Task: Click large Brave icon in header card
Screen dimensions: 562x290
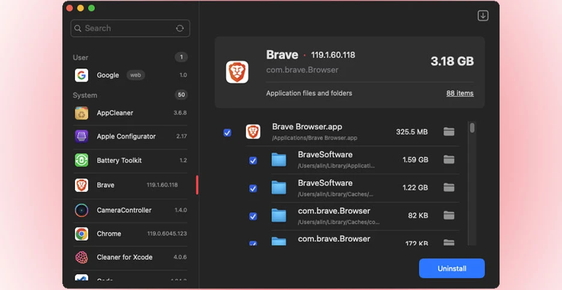Action: pyautogui.click(x=237, y=72)
